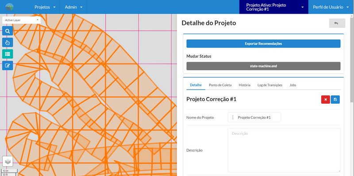Open the Jobs tab
This screenshot has width=354, height=176.
[x=293, y=85]
